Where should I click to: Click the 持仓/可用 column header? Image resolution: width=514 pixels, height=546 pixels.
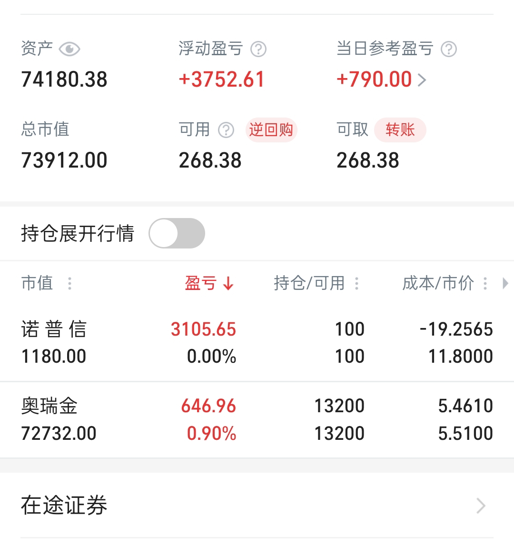click(309, 283)
